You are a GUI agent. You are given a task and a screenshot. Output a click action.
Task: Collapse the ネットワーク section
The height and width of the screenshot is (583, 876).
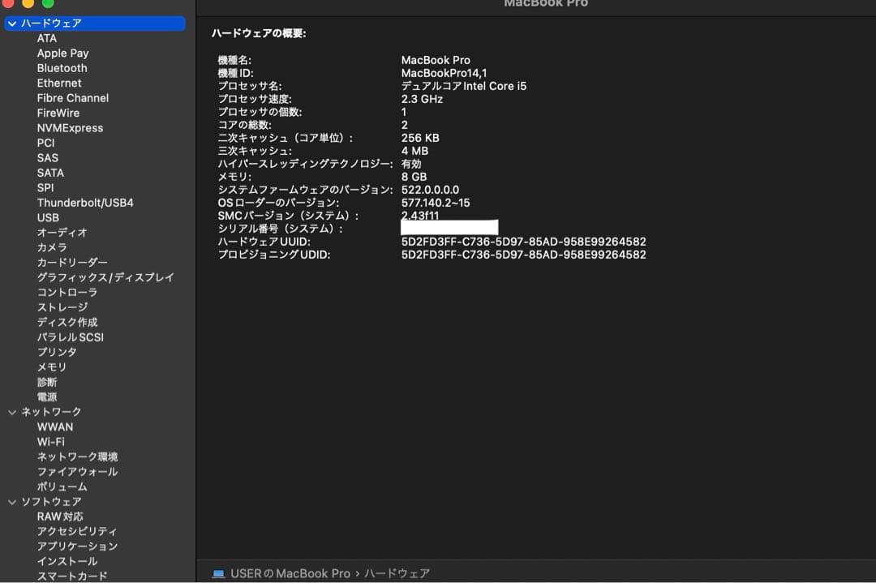(11, 411)
